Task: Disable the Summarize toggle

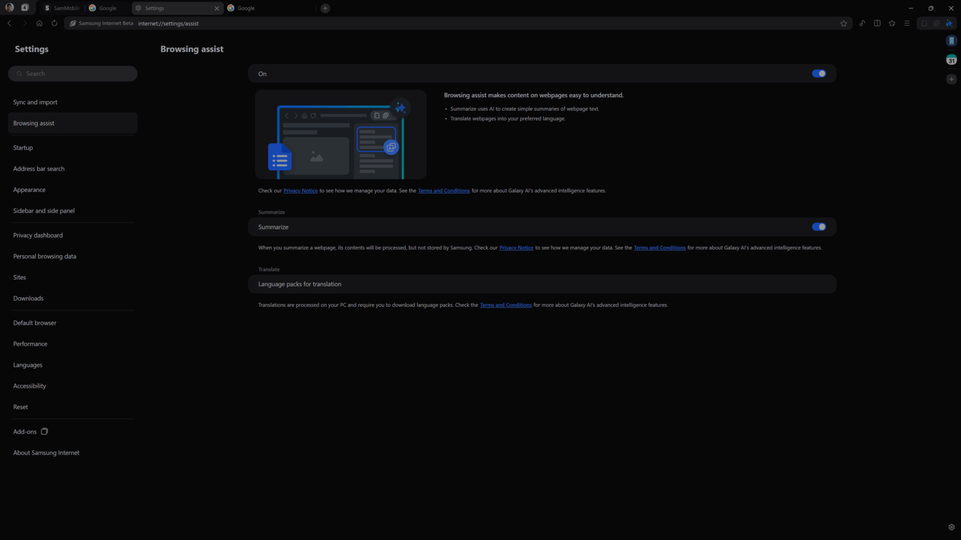Action: tap(819, 227)
